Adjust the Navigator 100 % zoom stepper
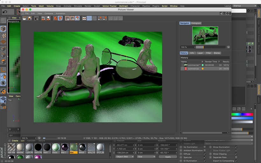 195,47
